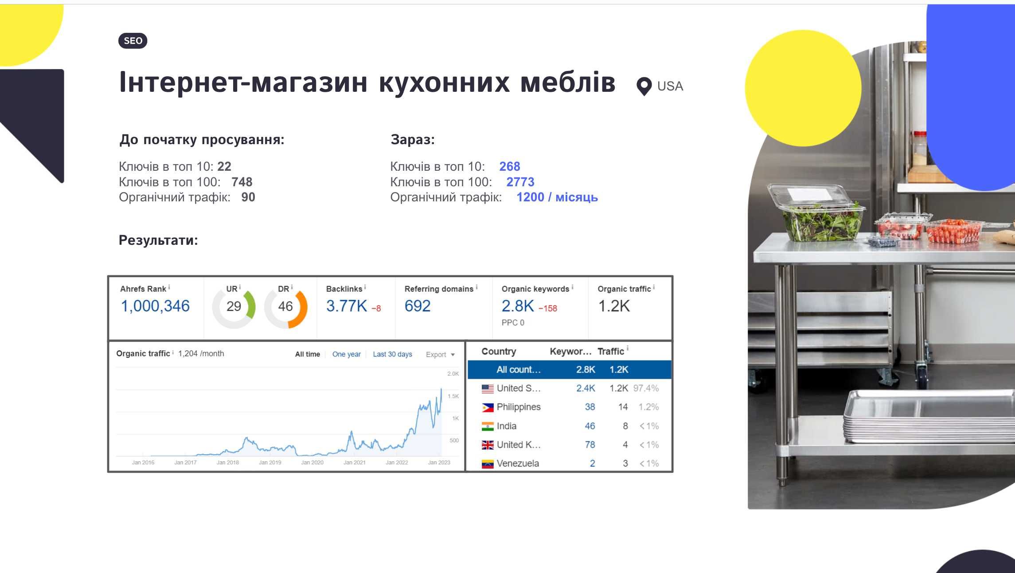This screenshot has height=573, width=1015.
Task: Click info icon beside Traffic column header
Action: pyautogui.click(x=628, y=349)
